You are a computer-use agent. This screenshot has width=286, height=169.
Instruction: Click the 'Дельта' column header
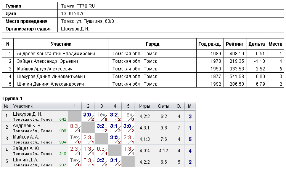click(257, 44)
